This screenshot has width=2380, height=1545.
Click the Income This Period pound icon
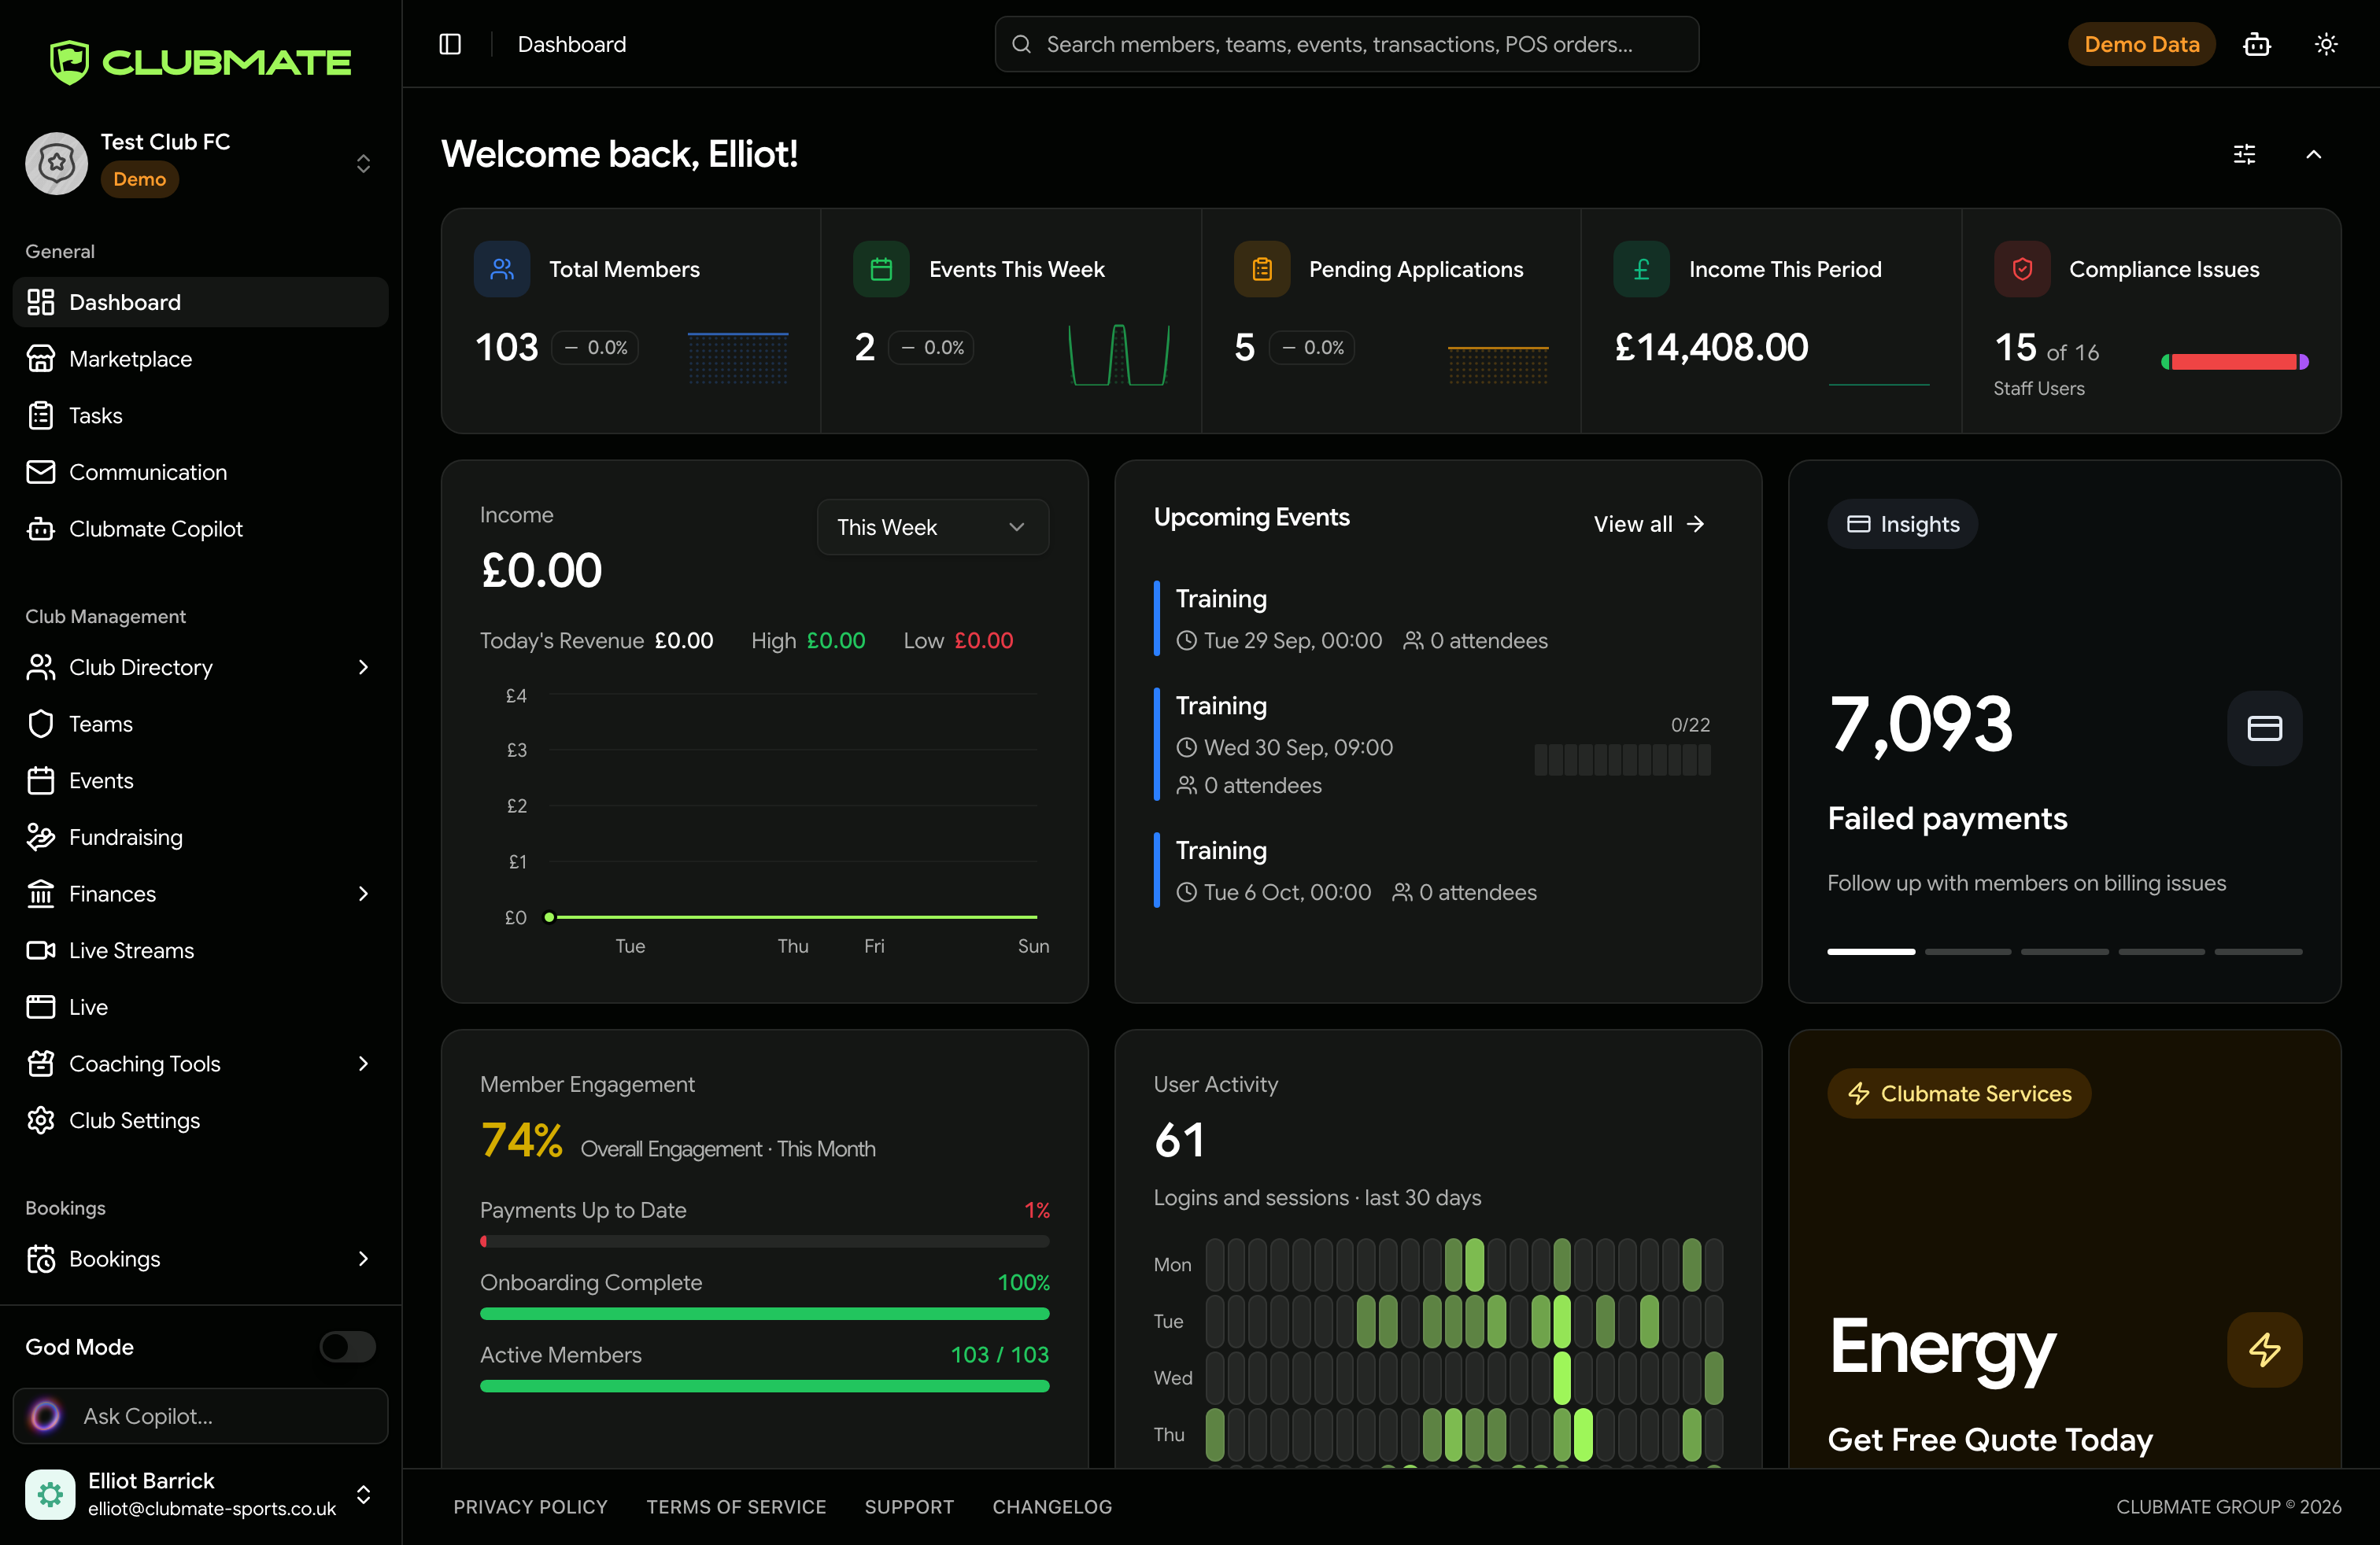(x=1641, y=269)
